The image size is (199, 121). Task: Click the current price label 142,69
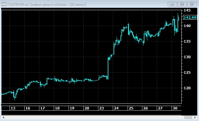[190, 18]
